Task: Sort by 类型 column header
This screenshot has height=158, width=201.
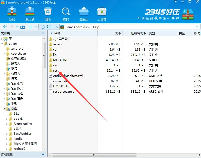Action: pyautogui.click(x=162, y=33)
